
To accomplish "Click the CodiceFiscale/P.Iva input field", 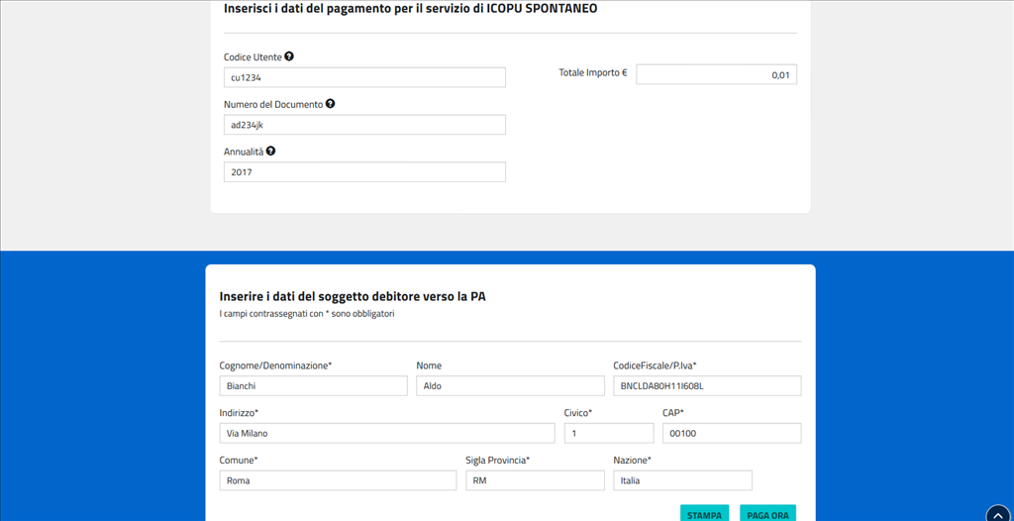I will 707,386.
